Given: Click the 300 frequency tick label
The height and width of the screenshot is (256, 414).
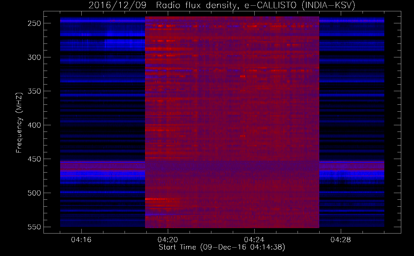Looking at the screenshot, I should (34, 57).
